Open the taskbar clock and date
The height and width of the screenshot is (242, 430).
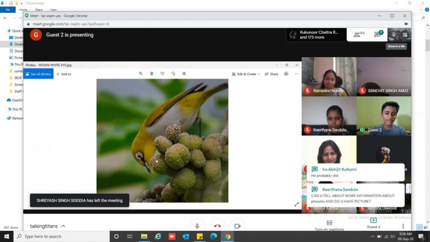tap(405, 236)
